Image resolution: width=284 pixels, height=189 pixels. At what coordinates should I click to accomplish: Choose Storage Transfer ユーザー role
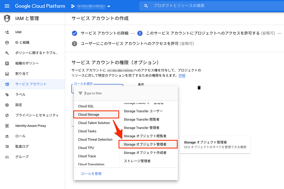click(148, 111)
